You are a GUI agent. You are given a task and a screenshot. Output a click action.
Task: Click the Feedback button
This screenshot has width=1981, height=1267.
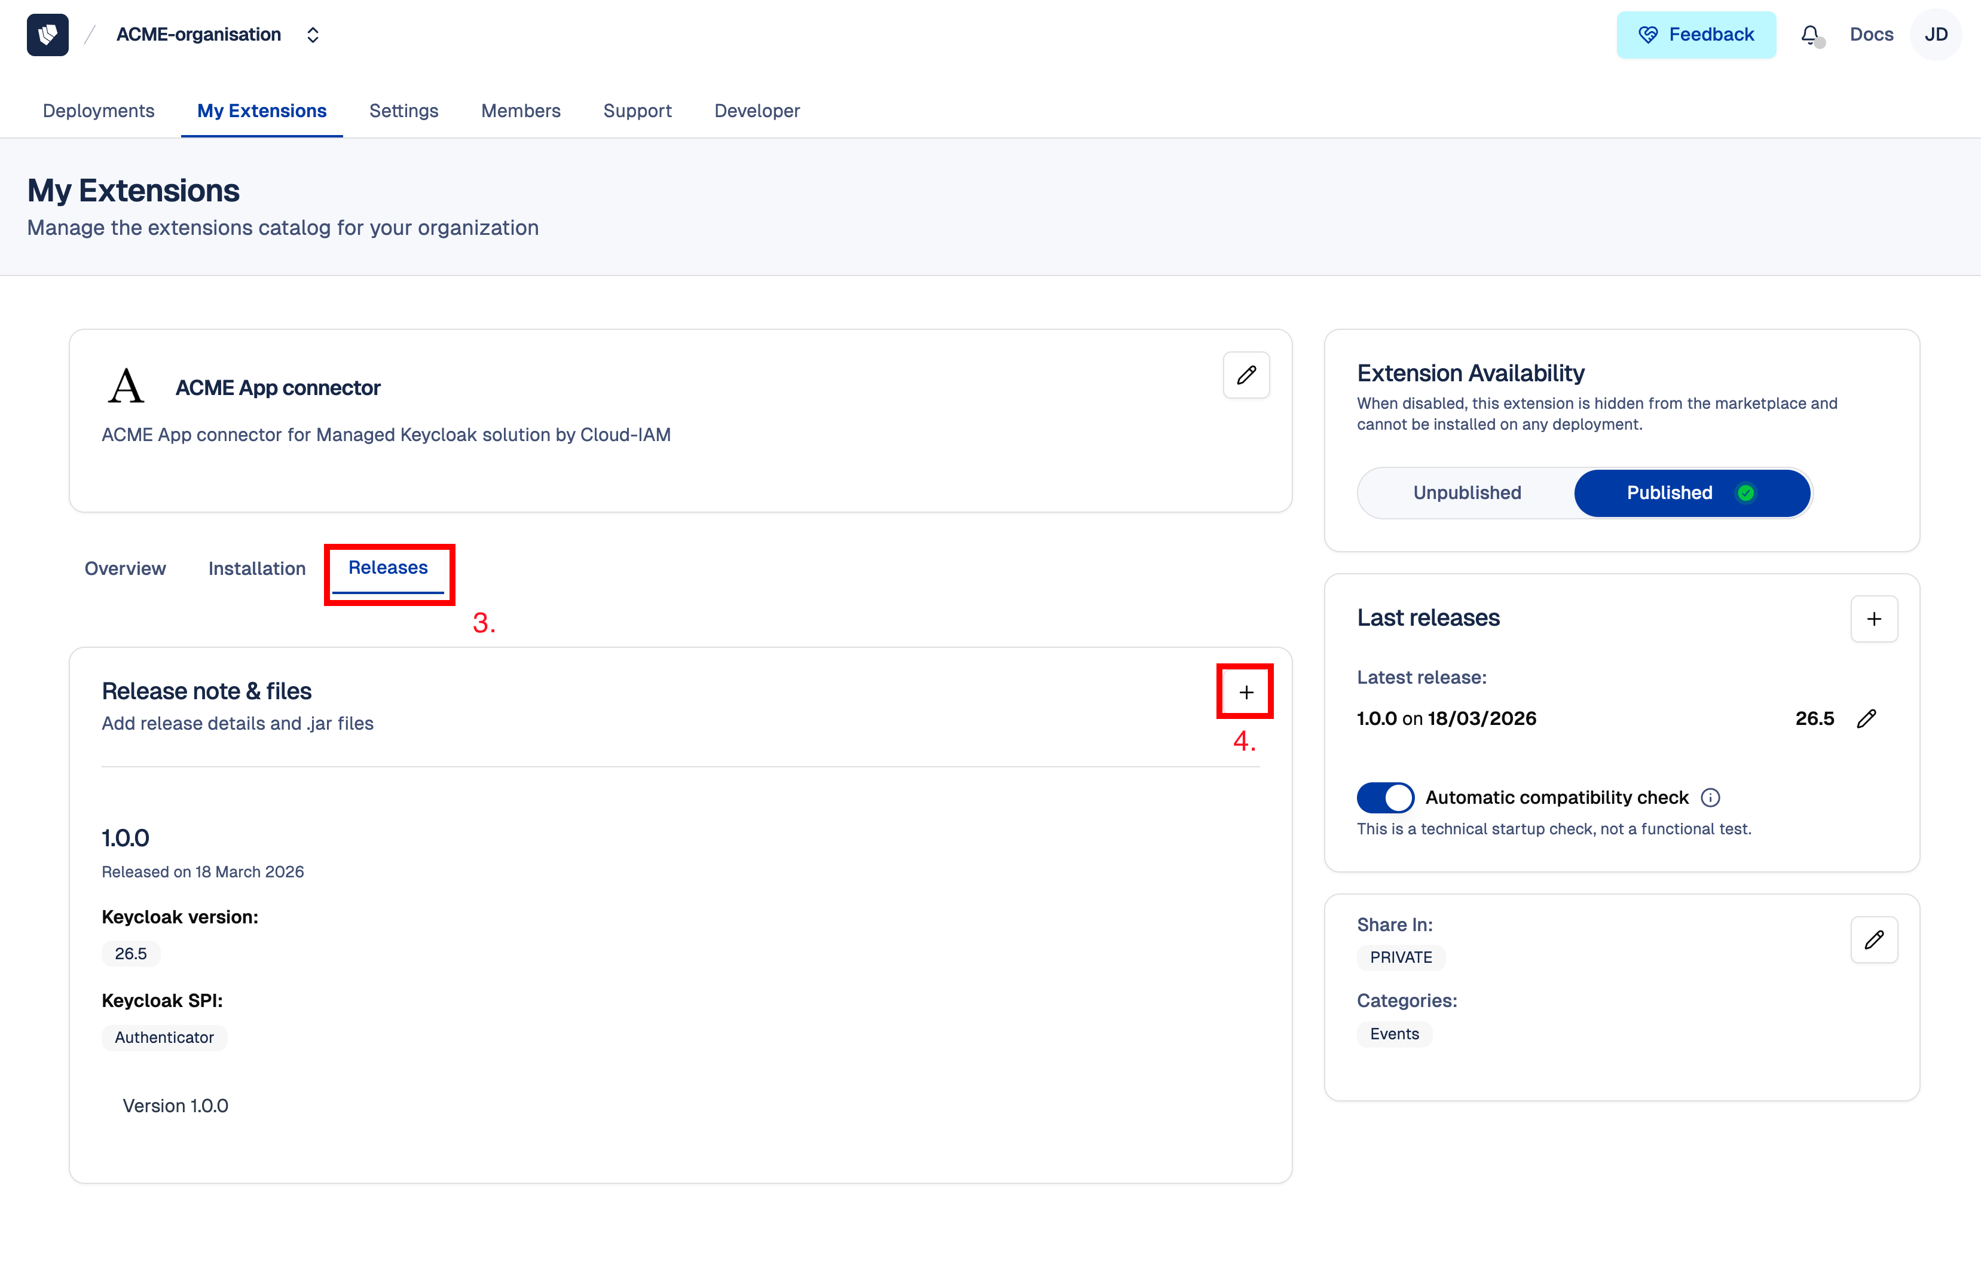point(1695,35)
